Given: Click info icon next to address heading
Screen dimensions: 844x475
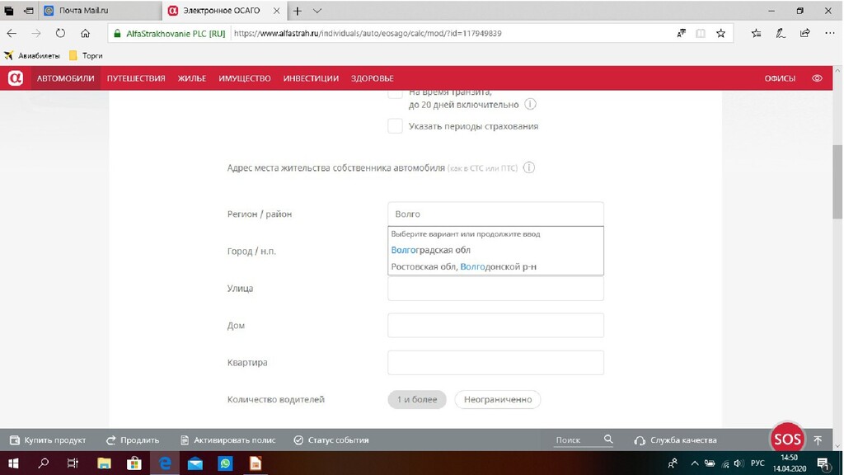Looking at the screenshot, I should 529,167.
